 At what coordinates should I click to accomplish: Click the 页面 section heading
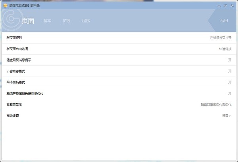coord(28,21)
